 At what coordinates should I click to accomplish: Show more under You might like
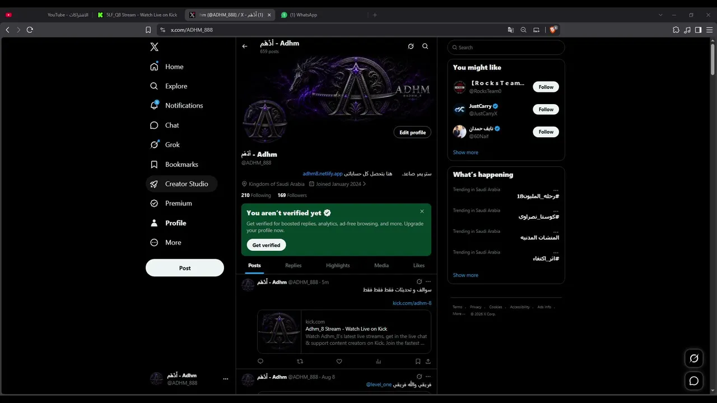(465, 152)
